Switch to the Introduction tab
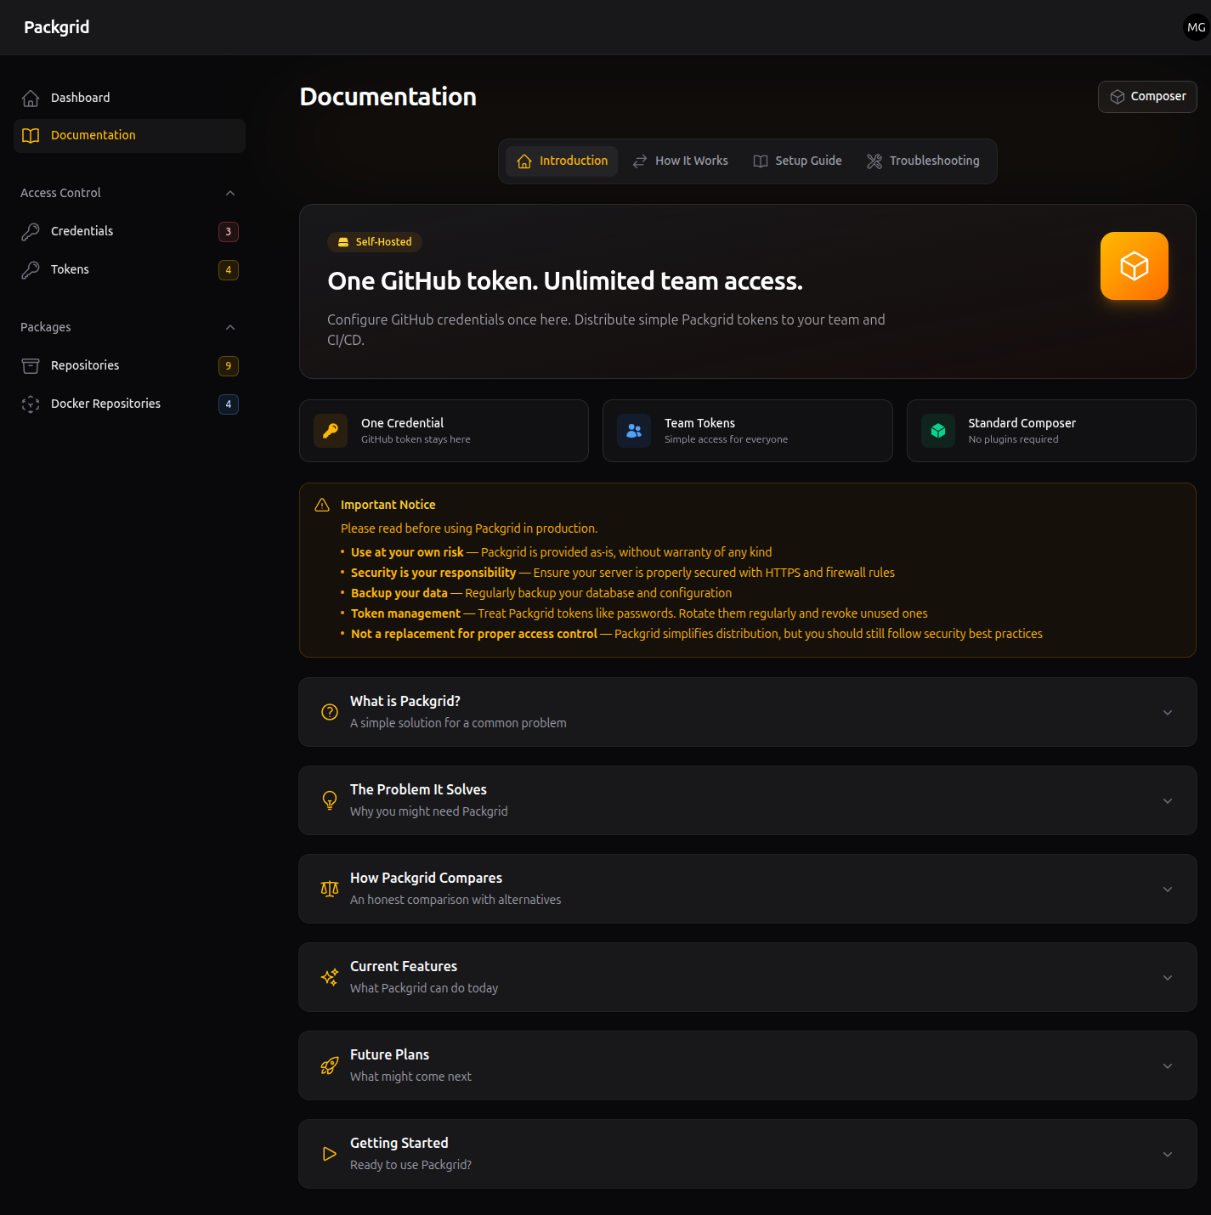The width and height of the screenshot is (1211, 1215). pos(562,161)
